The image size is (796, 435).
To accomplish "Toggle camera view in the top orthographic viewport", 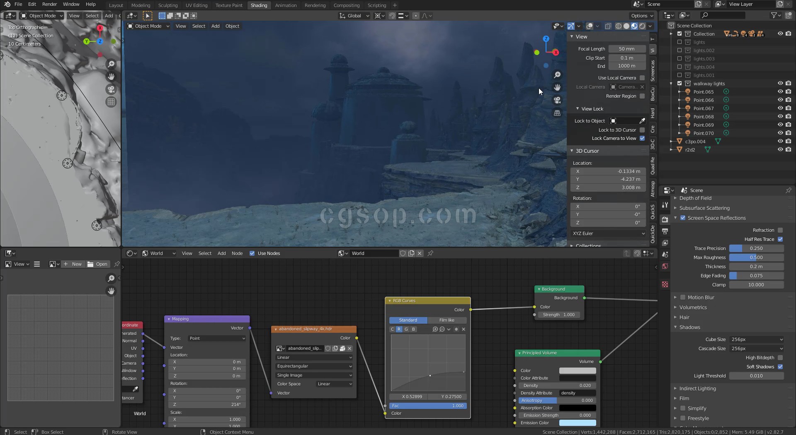I will pos(111,89).
